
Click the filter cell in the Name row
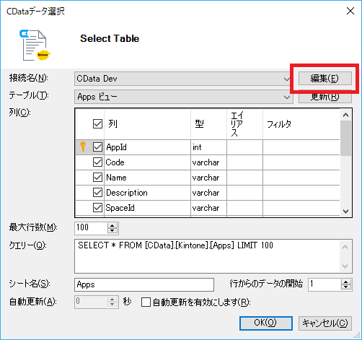tap(301, 178)
